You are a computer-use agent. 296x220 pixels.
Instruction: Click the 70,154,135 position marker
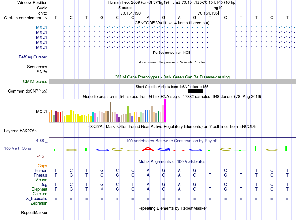click(208, 13)
